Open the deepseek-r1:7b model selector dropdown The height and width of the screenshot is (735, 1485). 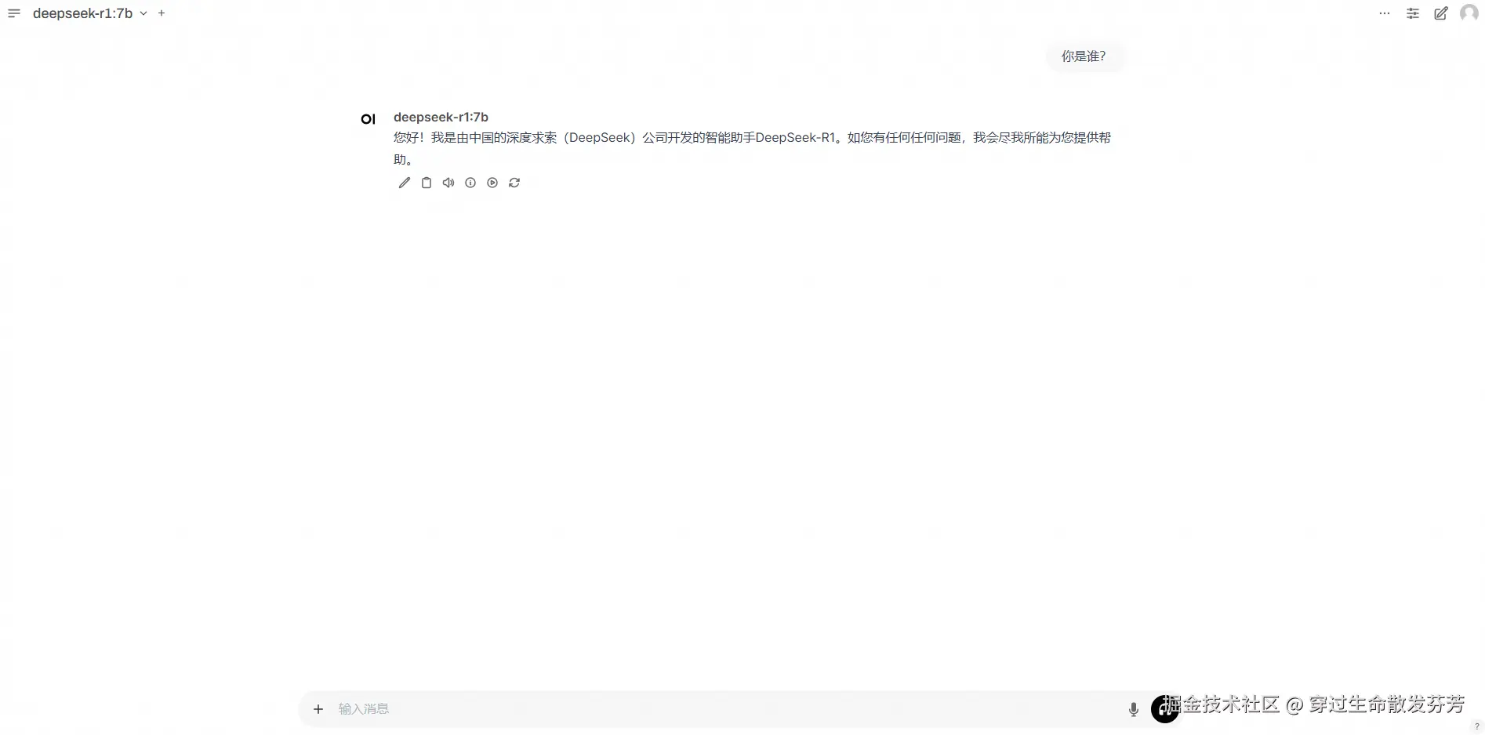[89, 13]
